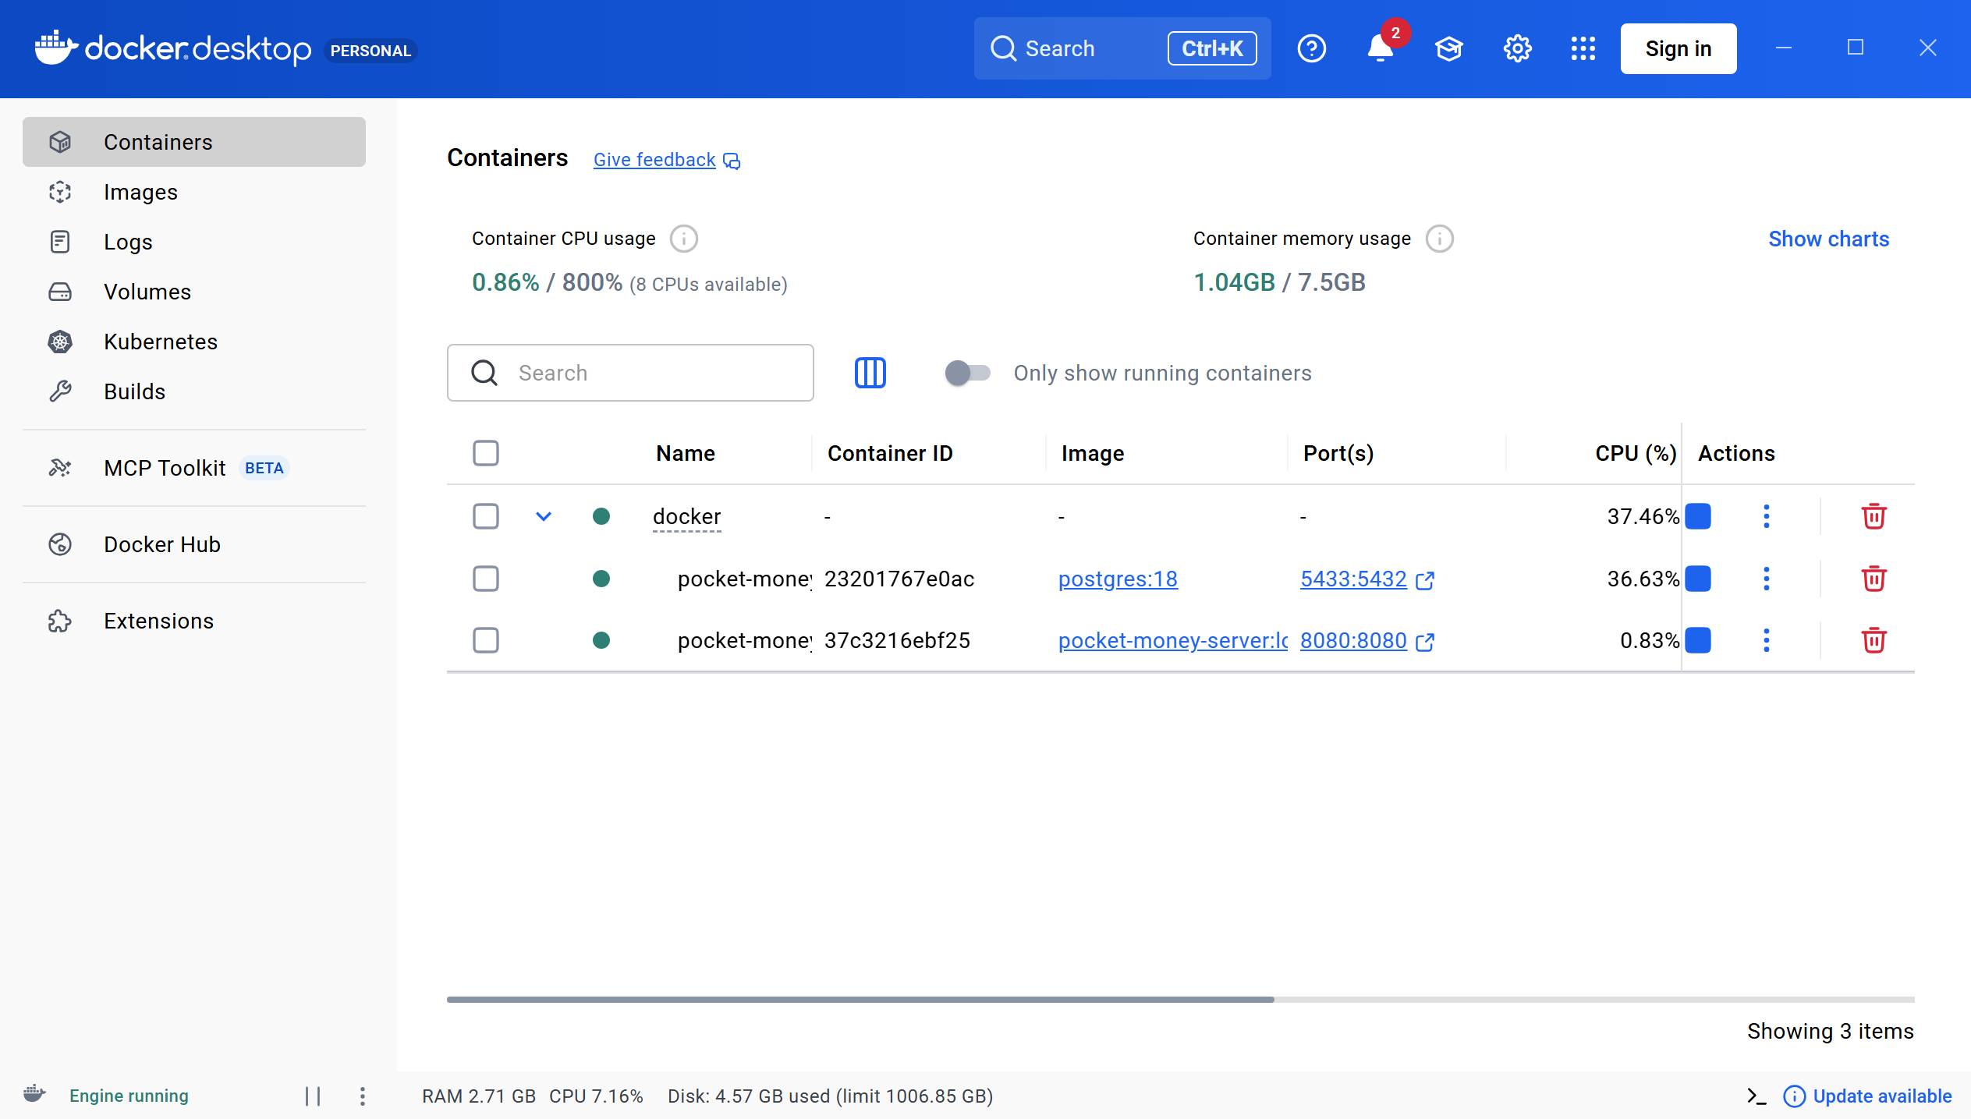Stop the pocket-money-server container

point(1698,640)
